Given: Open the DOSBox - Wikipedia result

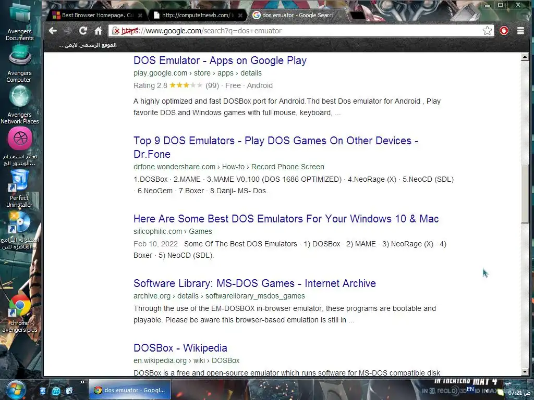Looking at the screenshot, I should click(180, 348).
